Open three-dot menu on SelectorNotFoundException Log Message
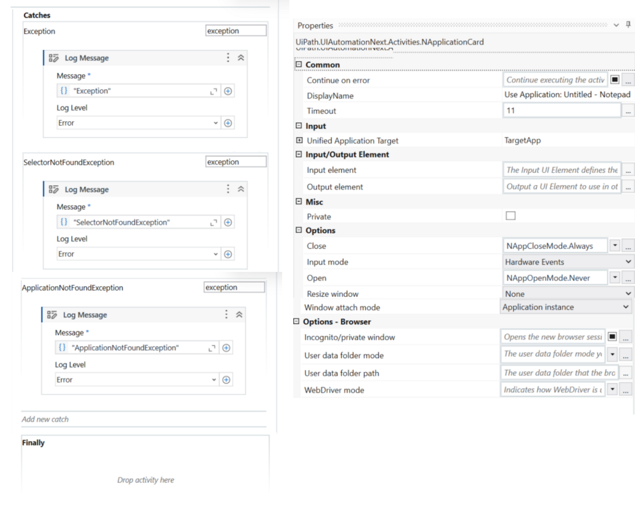 coord(228,189)
